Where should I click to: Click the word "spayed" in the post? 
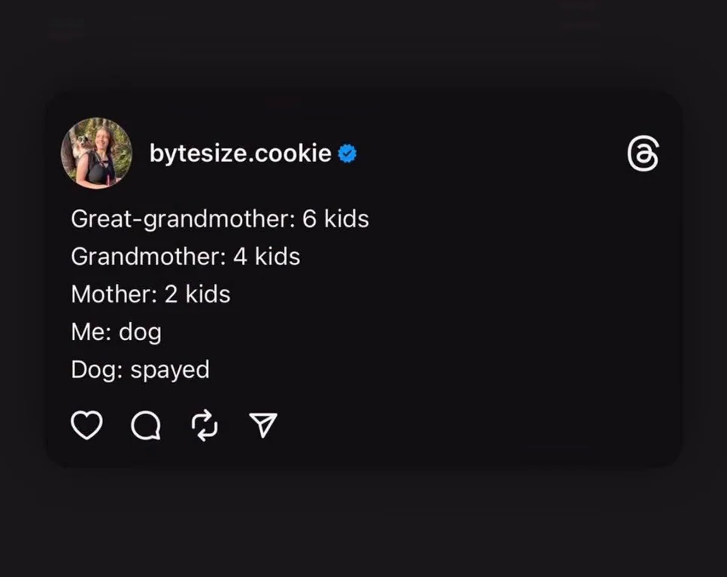click(x=170, y=370)
